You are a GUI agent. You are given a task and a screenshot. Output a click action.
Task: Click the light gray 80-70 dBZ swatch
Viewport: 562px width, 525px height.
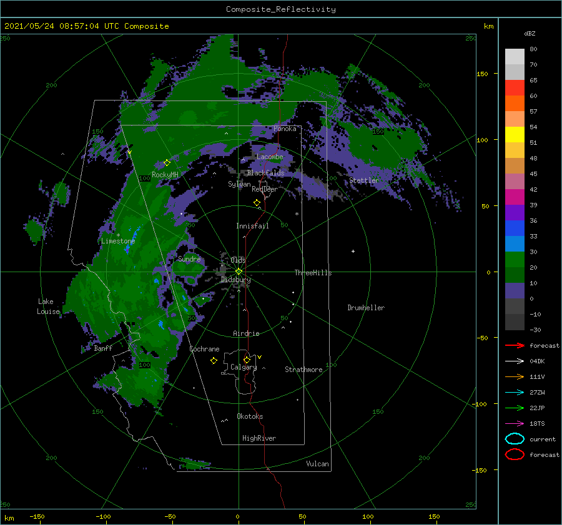tap(515, 57)
